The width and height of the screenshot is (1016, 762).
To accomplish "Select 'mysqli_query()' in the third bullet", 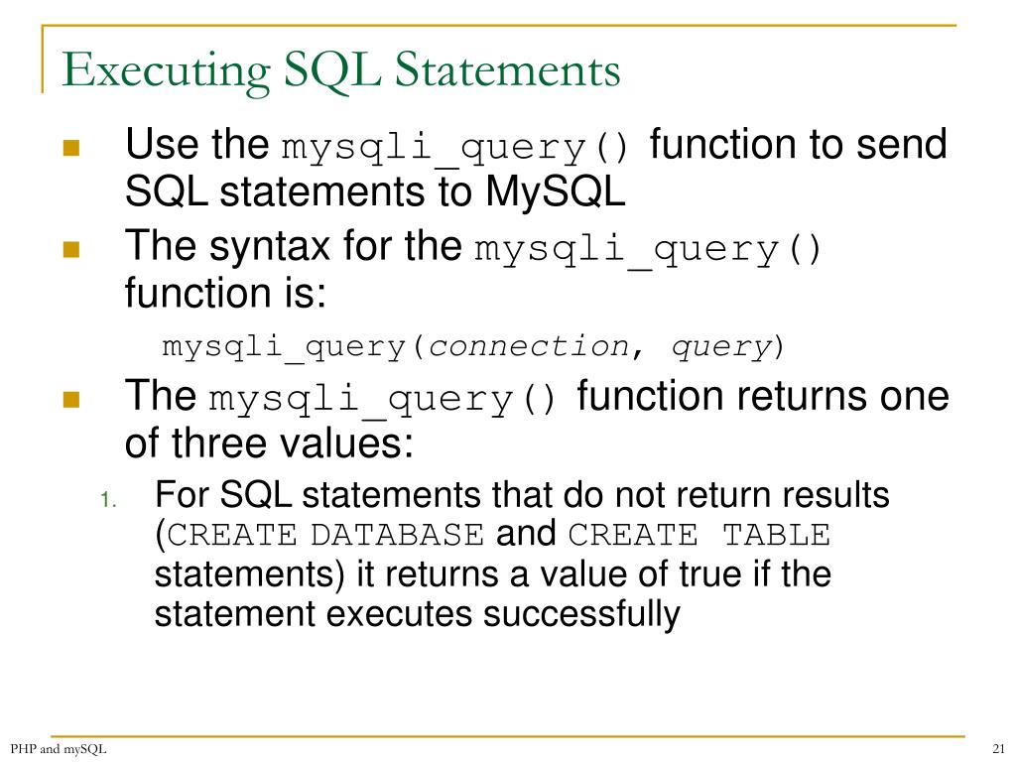I will 383,399.
